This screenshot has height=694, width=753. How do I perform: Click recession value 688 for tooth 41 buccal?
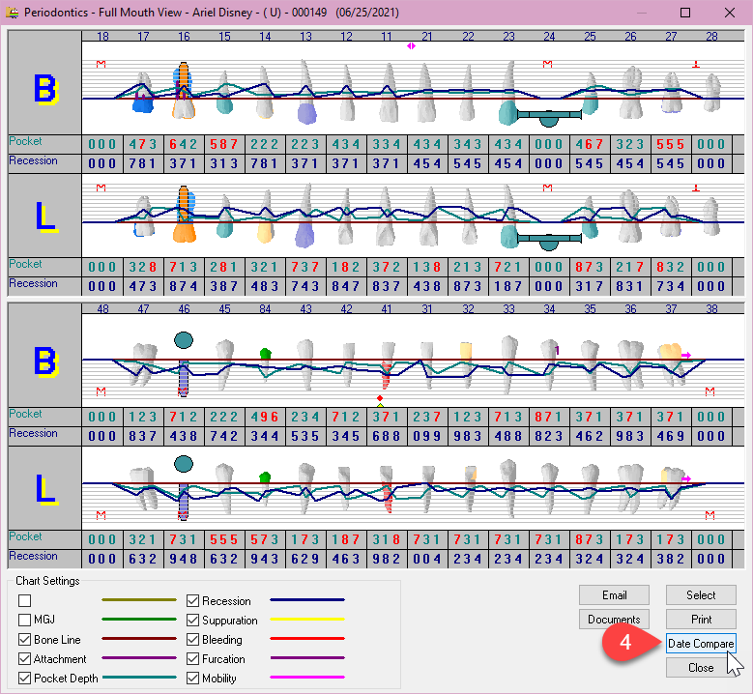[387, 436]
